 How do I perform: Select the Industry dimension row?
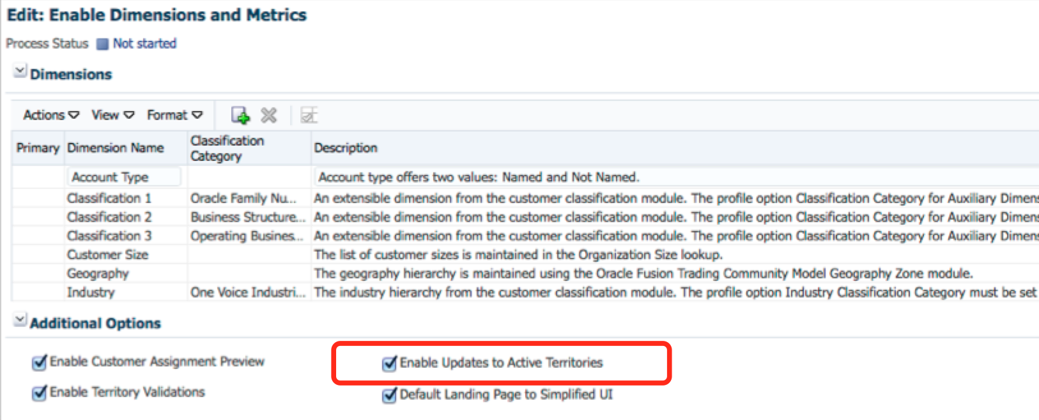click(x=91, y=292)
